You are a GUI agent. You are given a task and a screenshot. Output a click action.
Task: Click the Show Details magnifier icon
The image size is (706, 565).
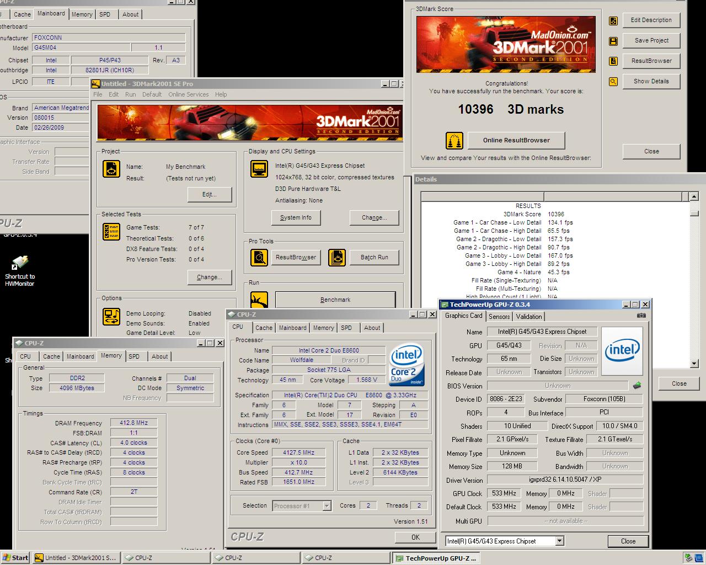(x=613, y=82)
